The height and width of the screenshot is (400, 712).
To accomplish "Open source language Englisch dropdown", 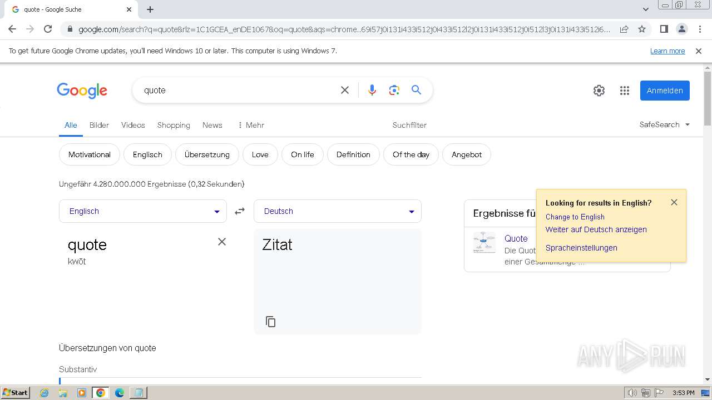I will 143,211.
